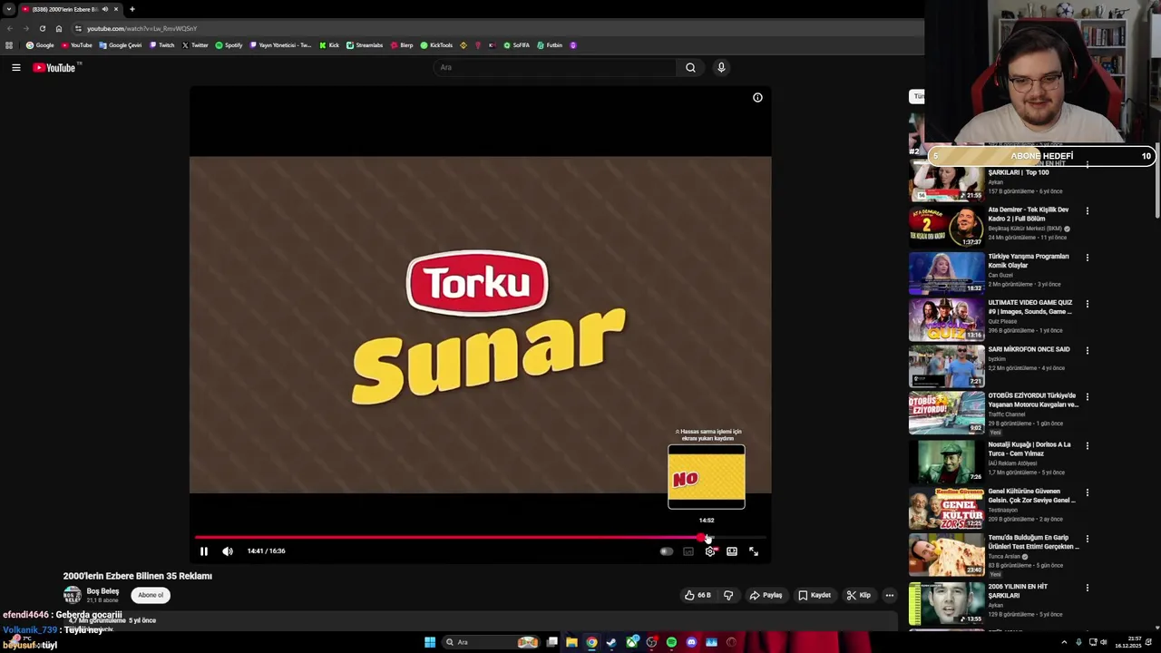
Task: Click the YouTube search magnifier button
Action: [690, 67]
